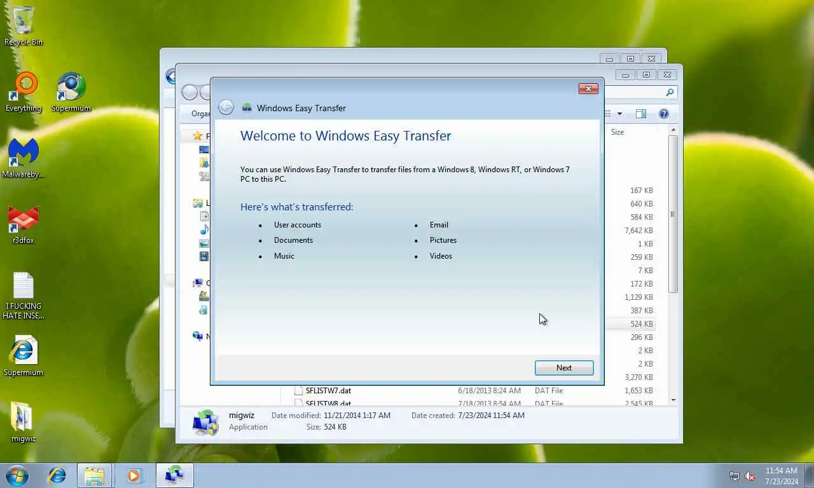This screenshot has height=488, width=814.
Task: Open the muted volume tray icon
Action: [x=750, y=476]
